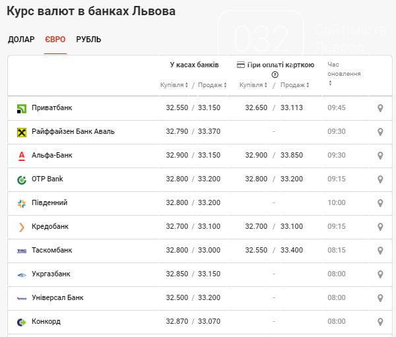Screen dimensions: 396x337
Task: Open the Приватбанк bank link
Action: [52, 108]
